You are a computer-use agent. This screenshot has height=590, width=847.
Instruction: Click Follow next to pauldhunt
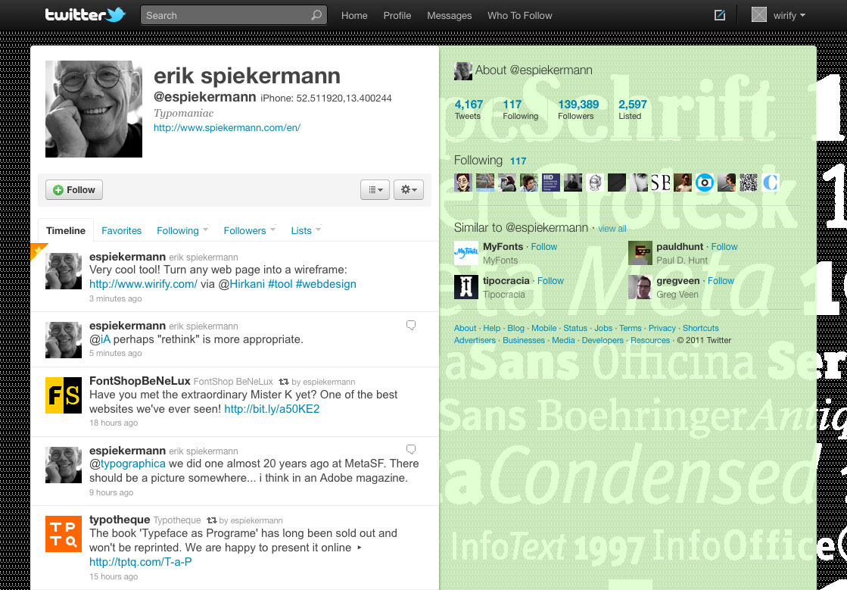click(x=724, y=247)
